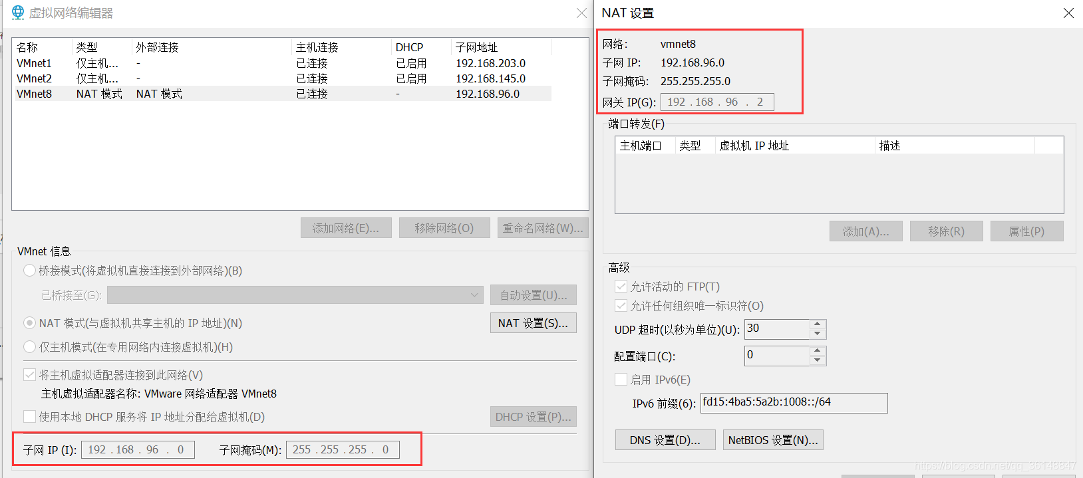Increase UDP 超时 with up arrow

[x=818, y=324]
